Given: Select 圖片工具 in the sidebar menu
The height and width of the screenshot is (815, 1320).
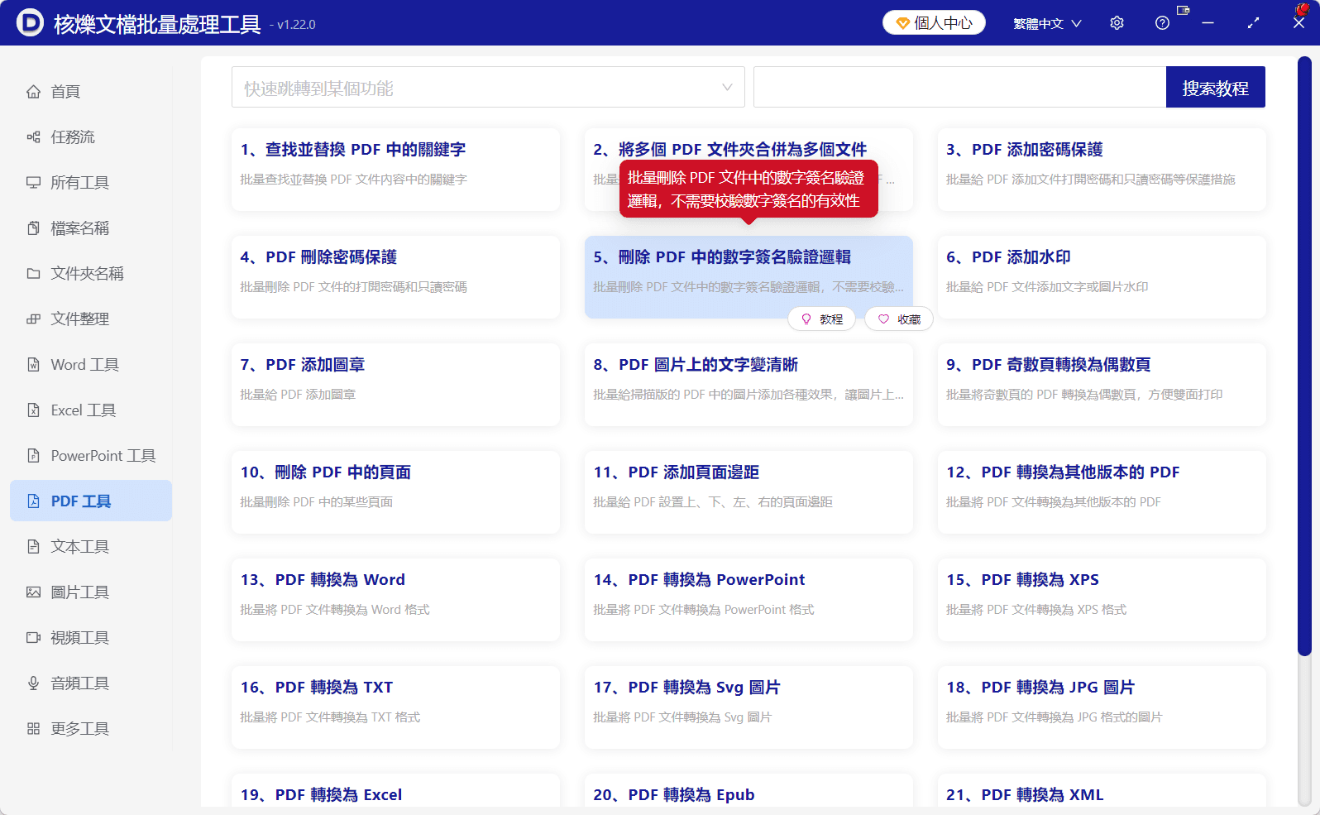Looking at the screenshot, I should pos(91,592).
